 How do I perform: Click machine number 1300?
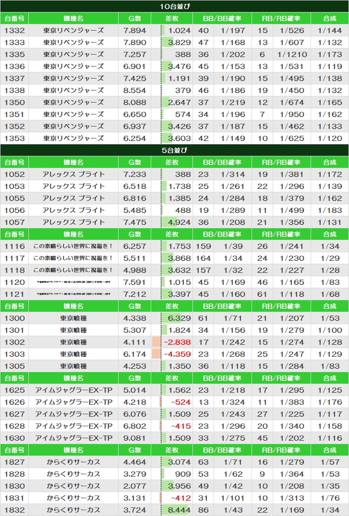click(14, 318)
